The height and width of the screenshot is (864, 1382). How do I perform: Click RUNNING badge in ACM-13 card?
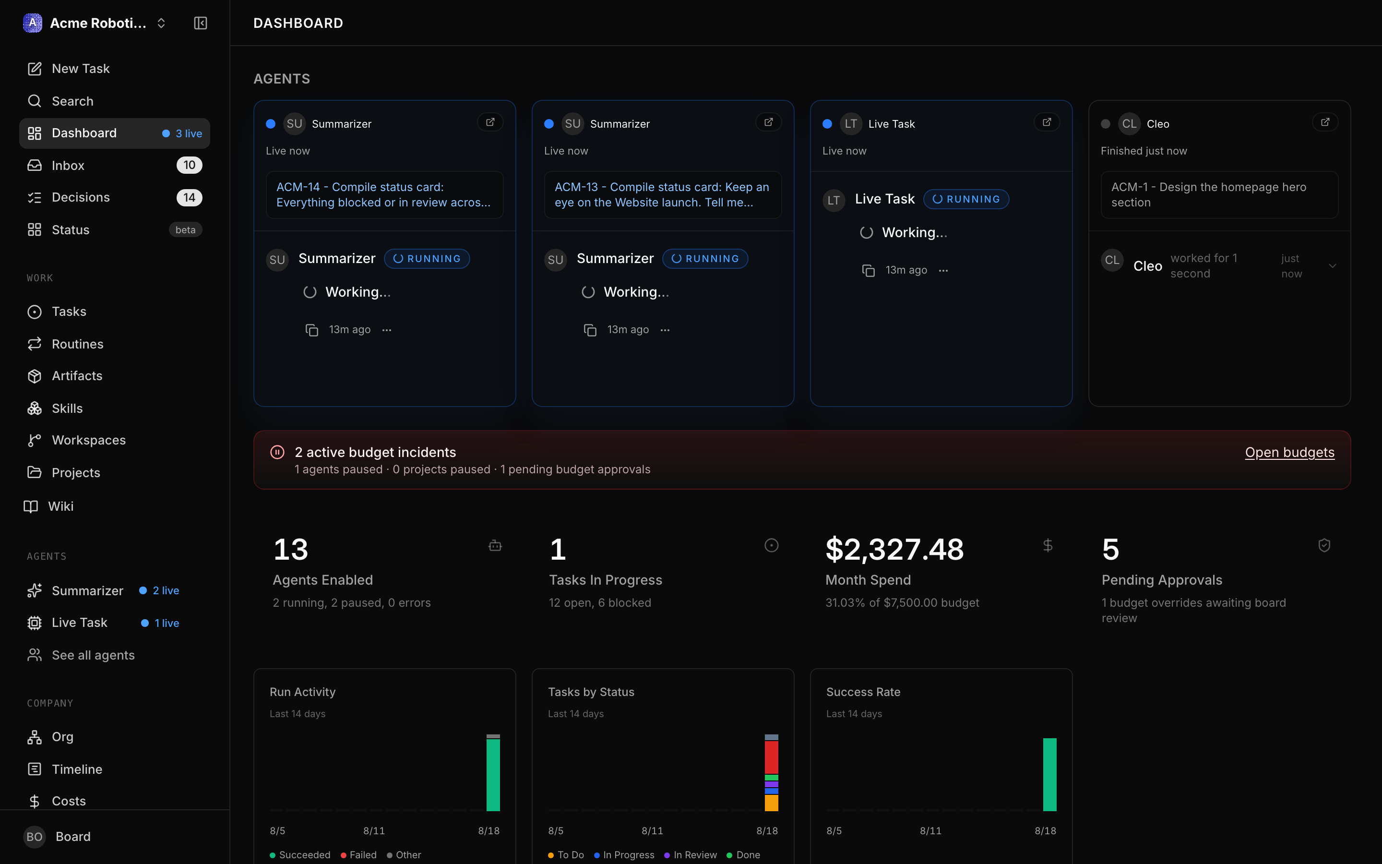(x=705, y=259)
